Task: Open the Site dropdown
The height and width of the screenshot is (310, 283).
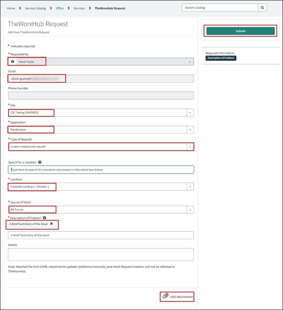Action: (x=190, y=113)
